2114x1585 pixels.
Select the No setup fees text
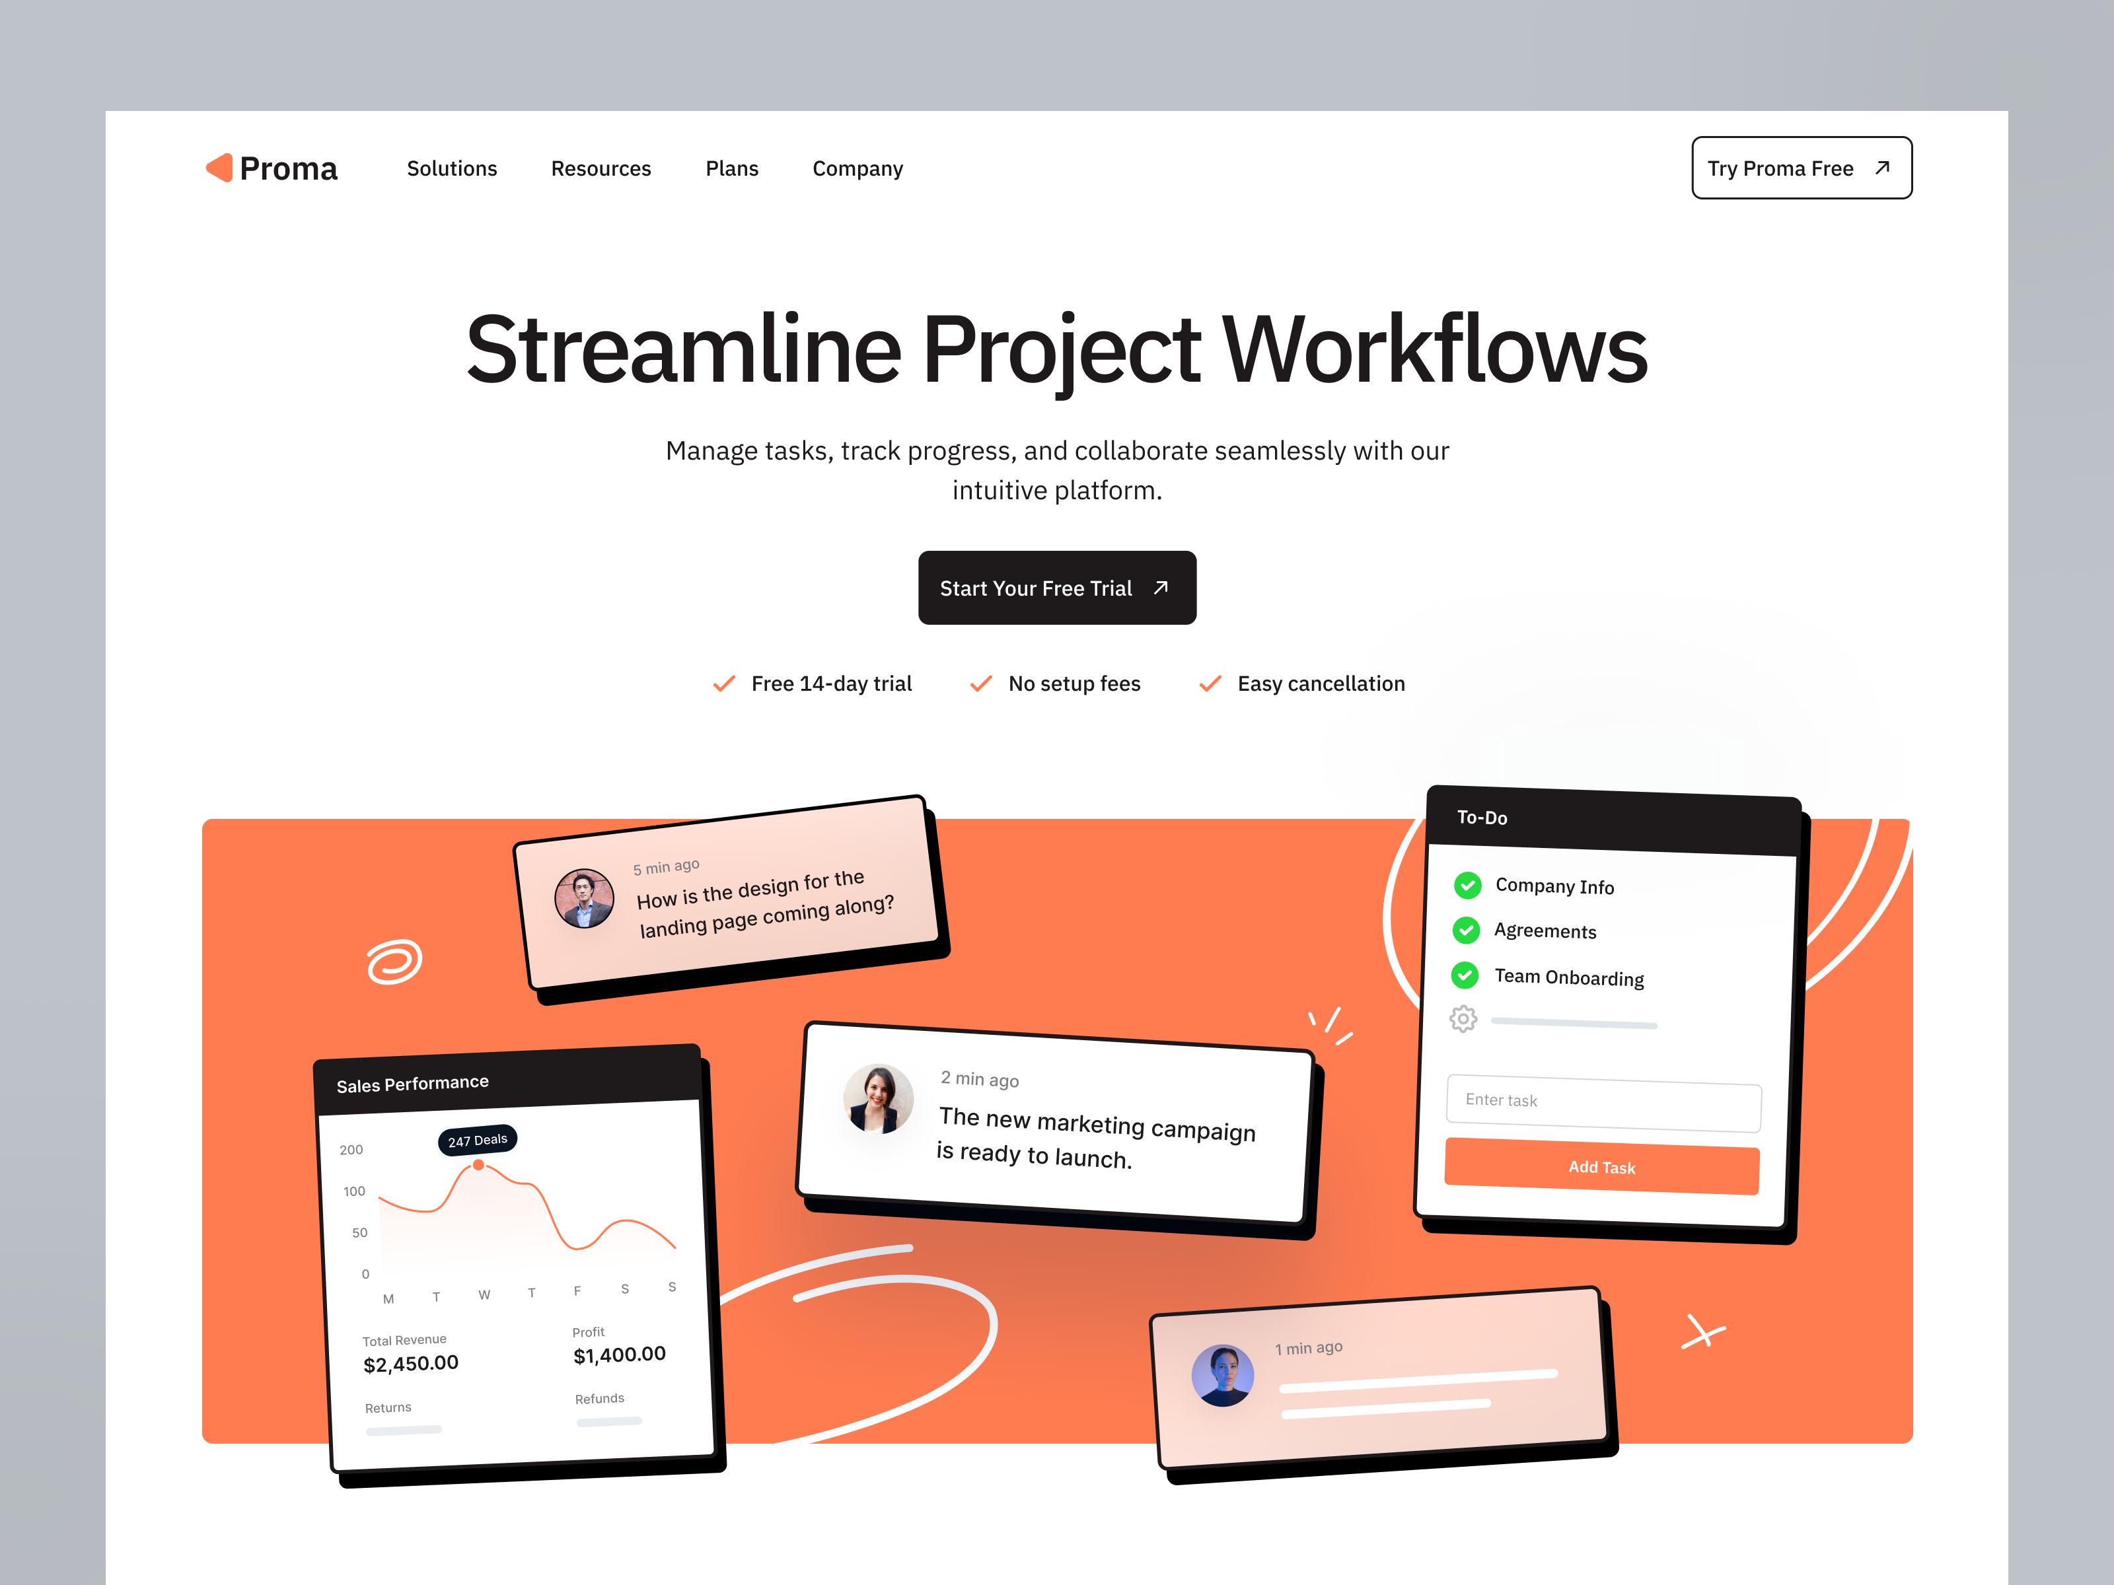[1074, 684]
